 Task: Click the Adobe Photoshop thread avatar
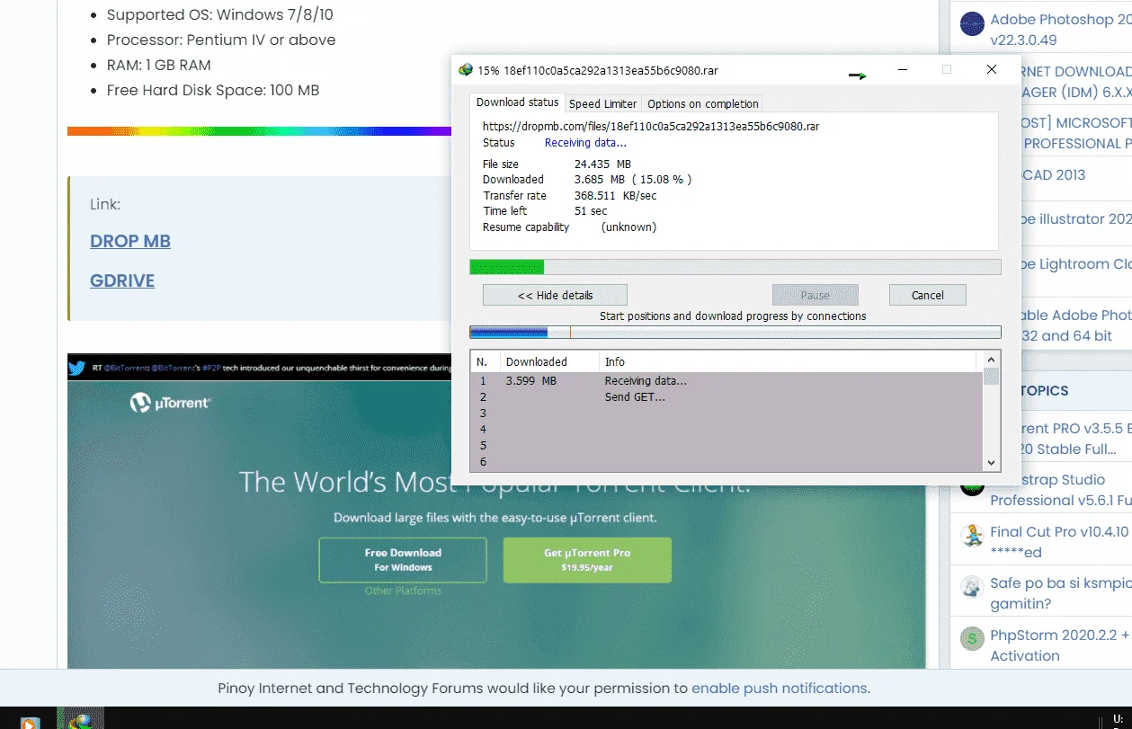pos(972,24)
